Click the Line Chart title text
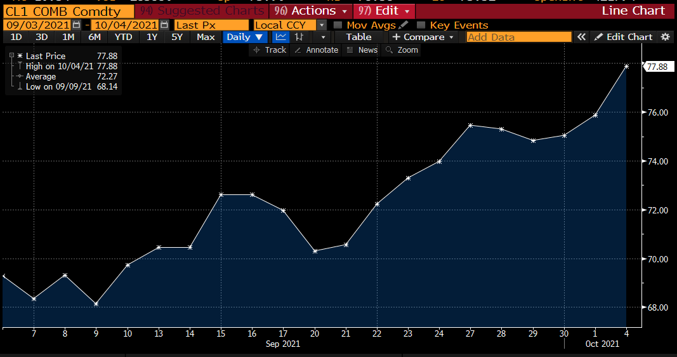The image size is (677, 357). point(633,11)
